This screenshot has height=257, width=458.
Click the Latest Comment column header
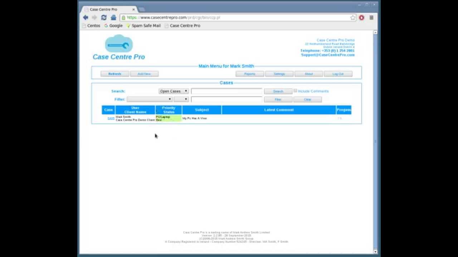pos(279,110)
